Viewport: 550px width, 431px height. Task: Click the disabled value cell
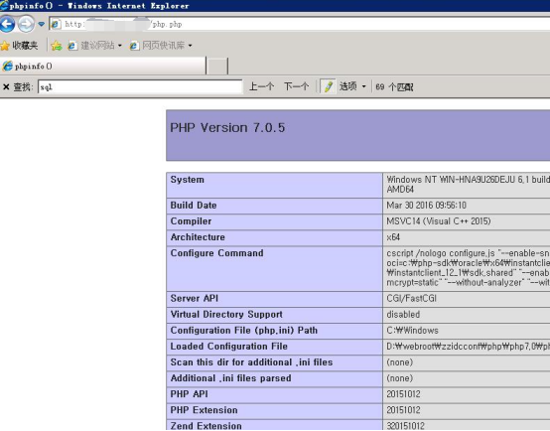pos(403,315)
